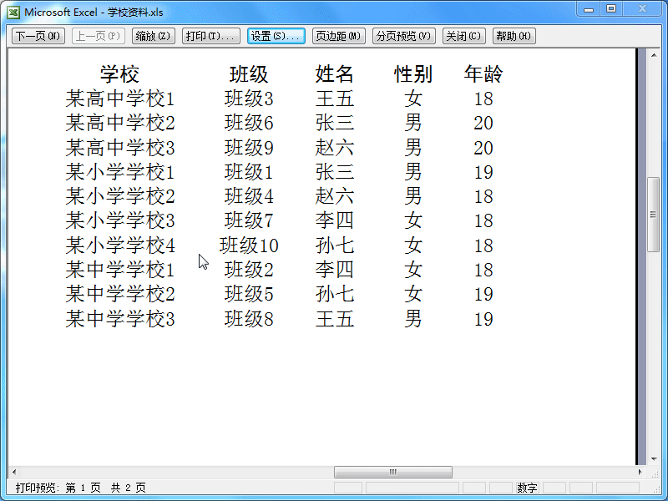The width and height of the screenshot is (668, 501).
Task: Click 女 in the 某高中学校1 row
Action: [413, 99]
